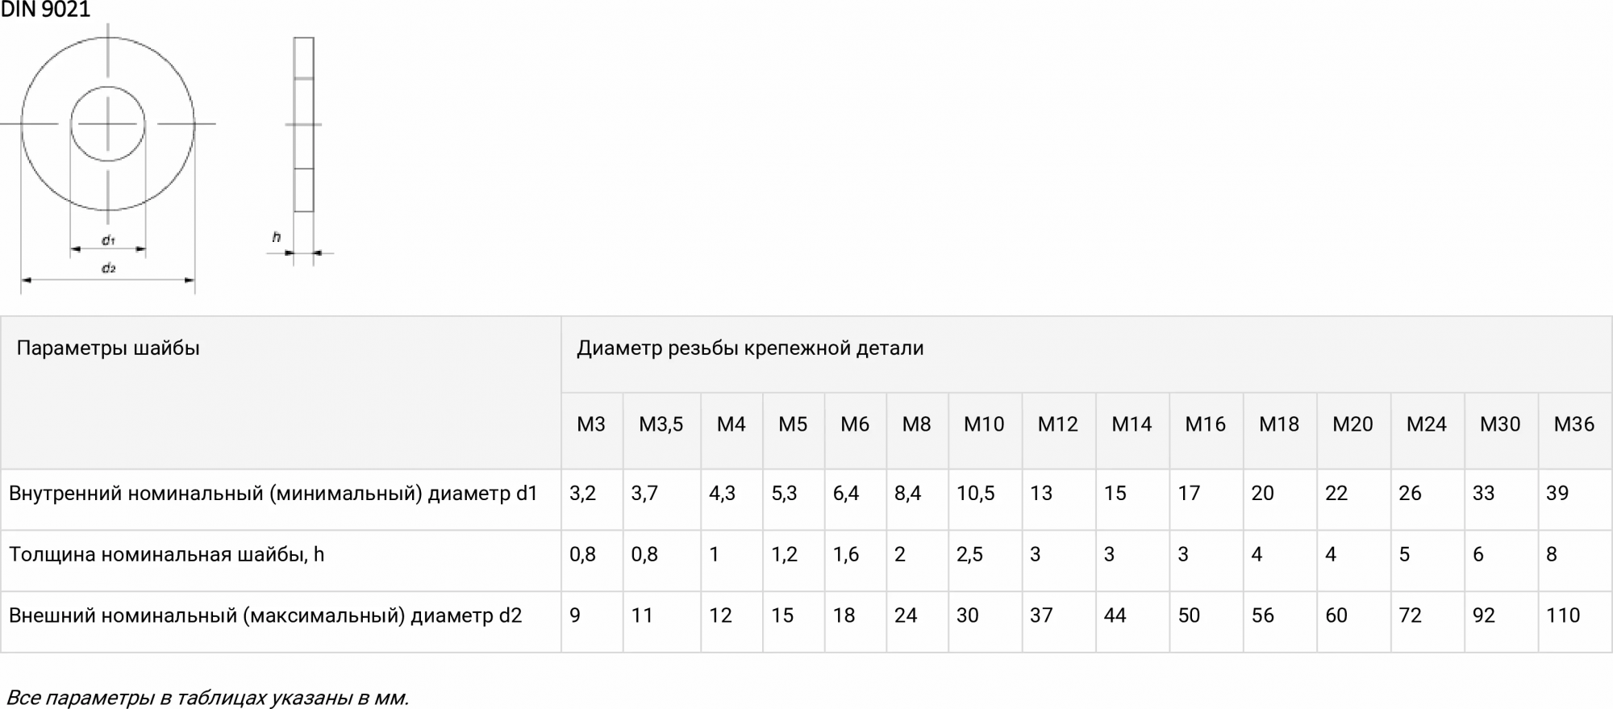Click the d2 dimension label in diagram
The width and height of the screenshot is (1613, 709).
(x=108, y=269)
